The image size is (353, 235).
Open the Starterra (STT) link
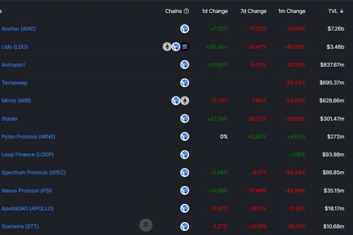click(x=20, y=226)
